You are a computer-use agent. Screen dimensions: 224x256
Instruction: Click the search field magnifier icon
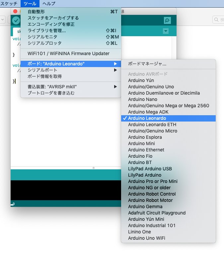(x=216, y=20)
